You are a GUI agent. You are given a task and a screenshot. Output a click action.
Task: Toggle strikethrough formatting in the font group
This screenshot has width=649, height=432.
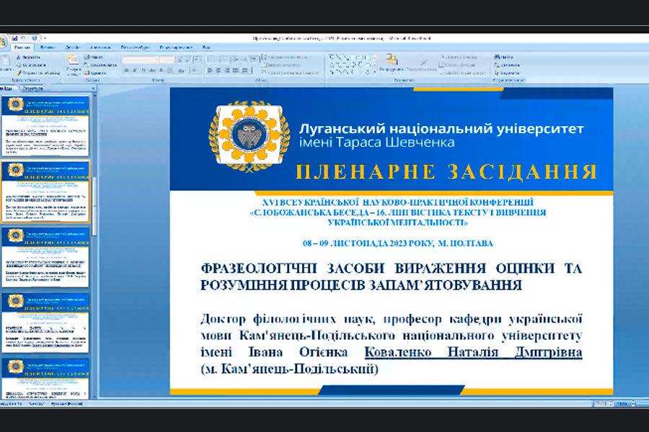click(x=152, y=71)
